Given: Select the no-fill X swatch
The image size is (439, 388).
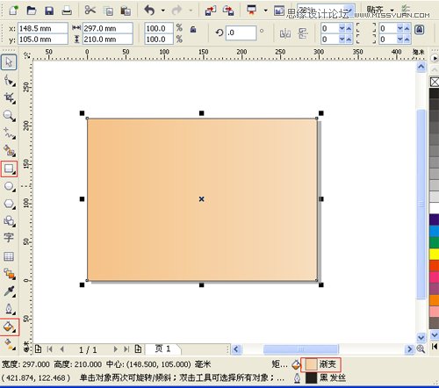Looking at the screenshot, I should [435, 82].
